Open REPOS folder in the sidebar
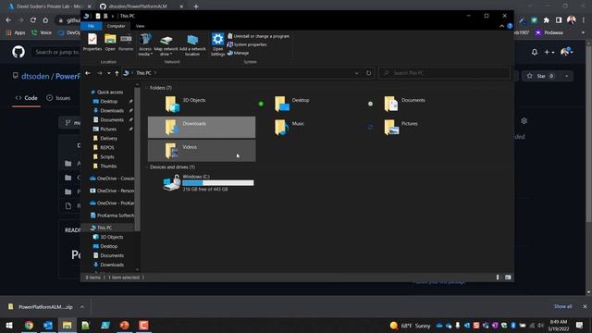Image resolution: width=592 pixels, height=333 pixels. pos(104,148)
